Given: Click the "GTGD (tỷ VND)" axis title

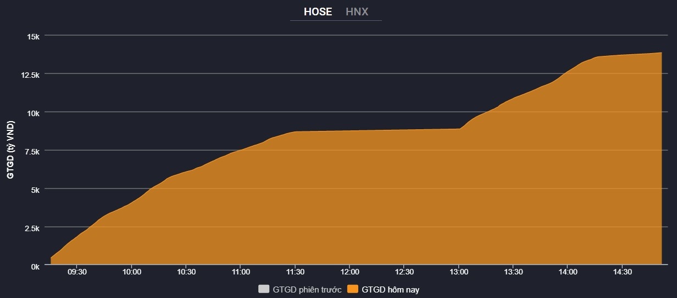Looking at the screenshot, I should 10,151.
